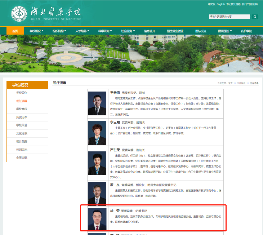This screenshot has height=235, width=263.
Task: Switch to English version link
Action: 221,4
